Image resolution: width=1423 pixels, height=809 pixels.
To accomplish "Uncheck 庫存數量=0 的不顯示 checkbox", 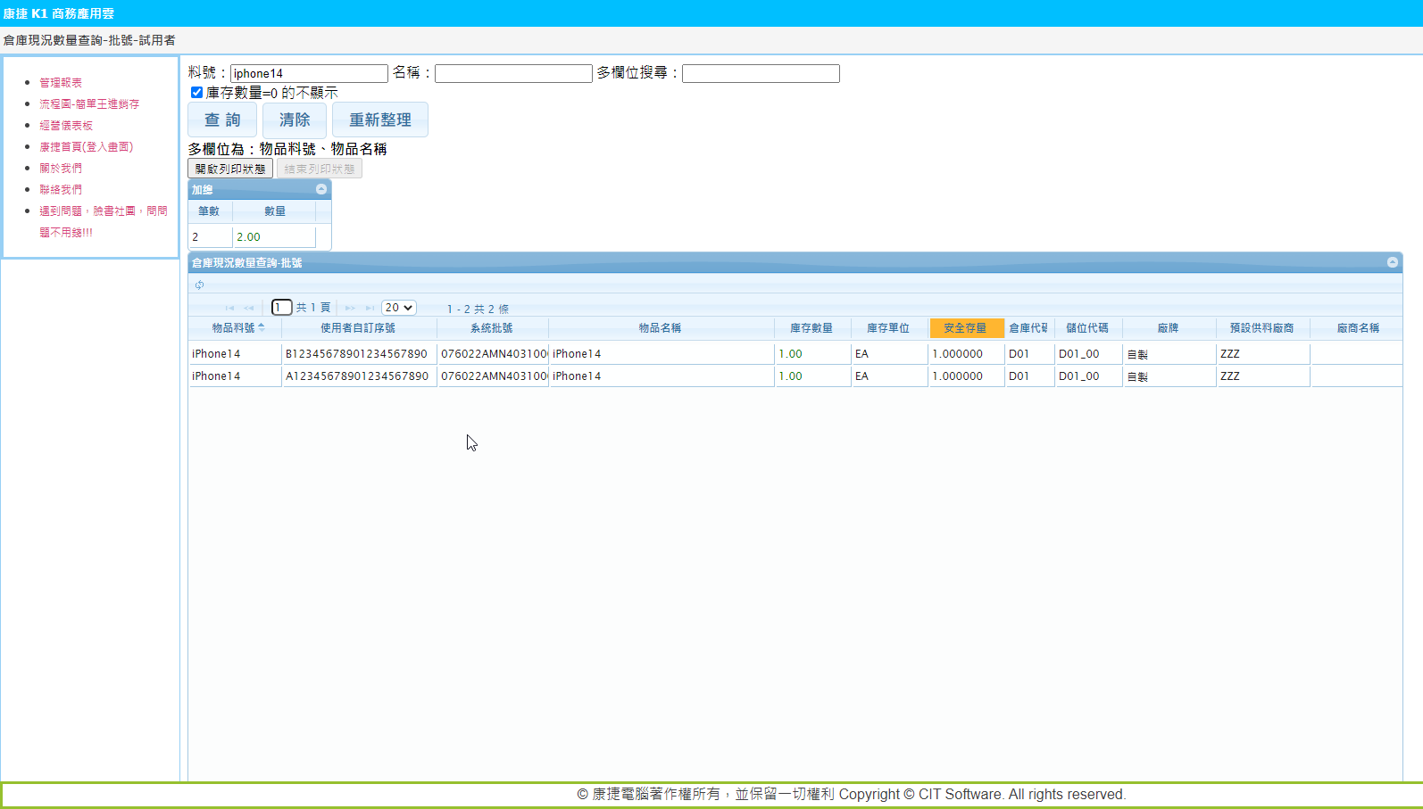I will tap(196, 93).
